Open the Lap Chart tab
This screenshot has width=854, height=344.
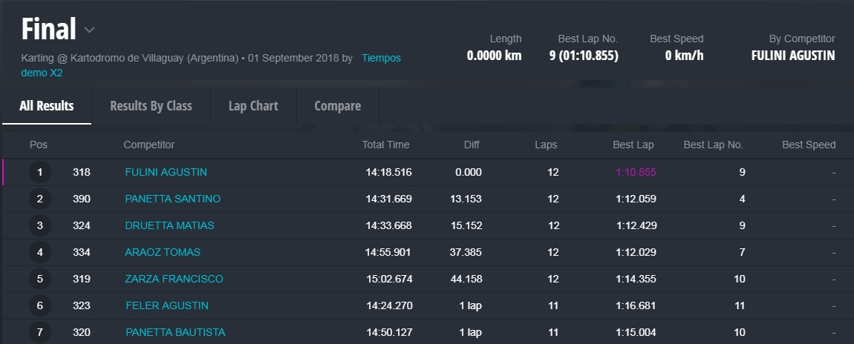click(x=253, y=106)
